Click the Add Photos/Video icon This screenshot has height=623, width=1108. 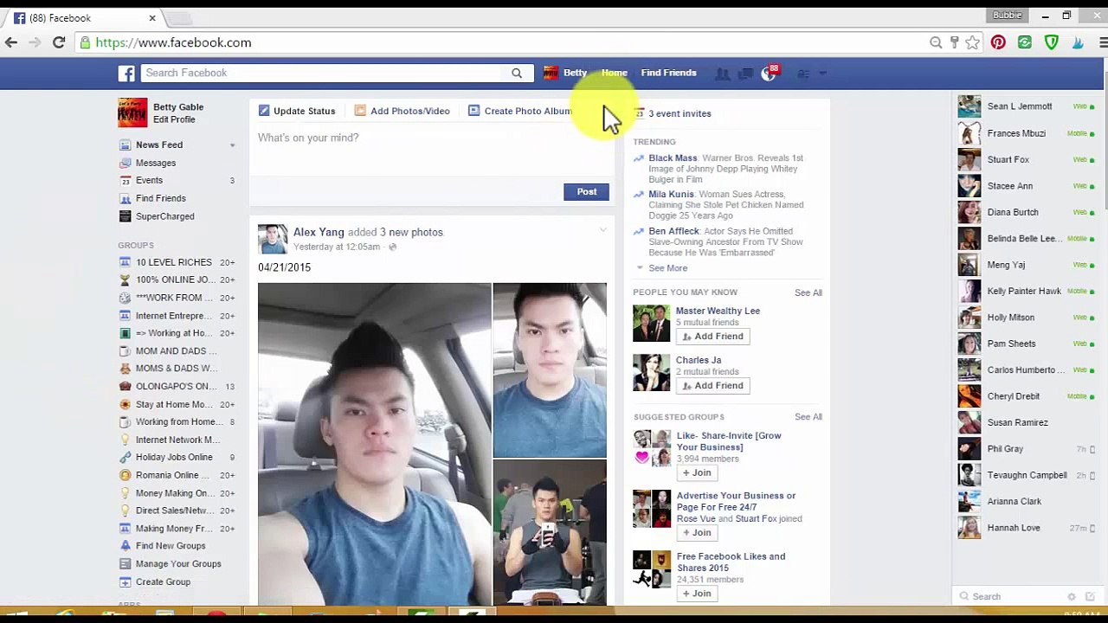coord(360,111)
